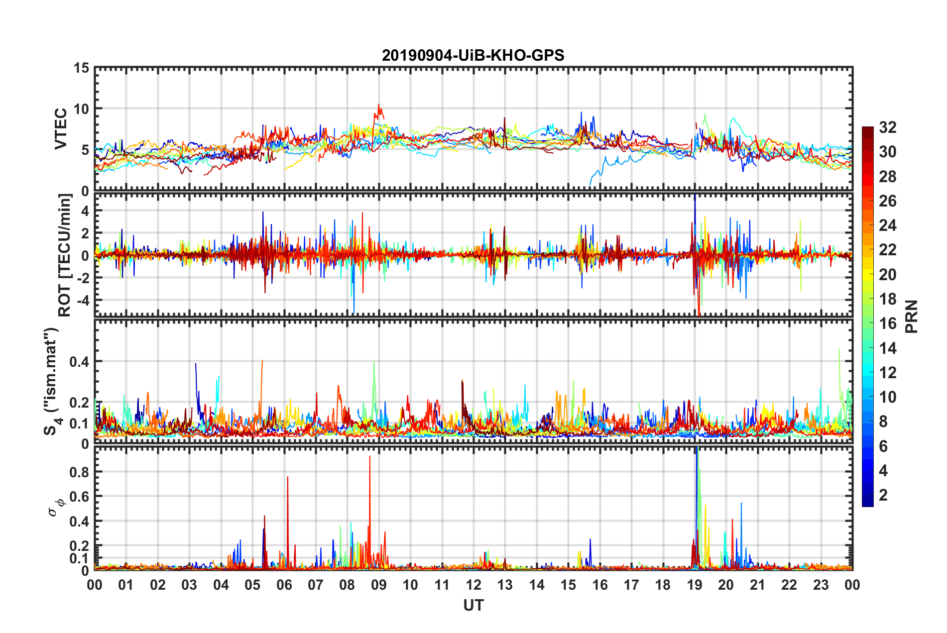The width and height of the screenshot is (947, 633).
Task: Click the plot title 20190904-UiB-KHO-GPS
Action: (x=473, y=55)
